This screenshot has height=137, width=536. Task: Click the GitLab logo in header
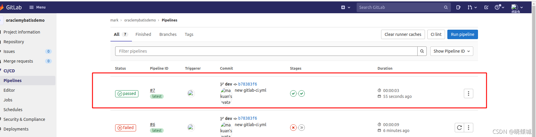12,7
